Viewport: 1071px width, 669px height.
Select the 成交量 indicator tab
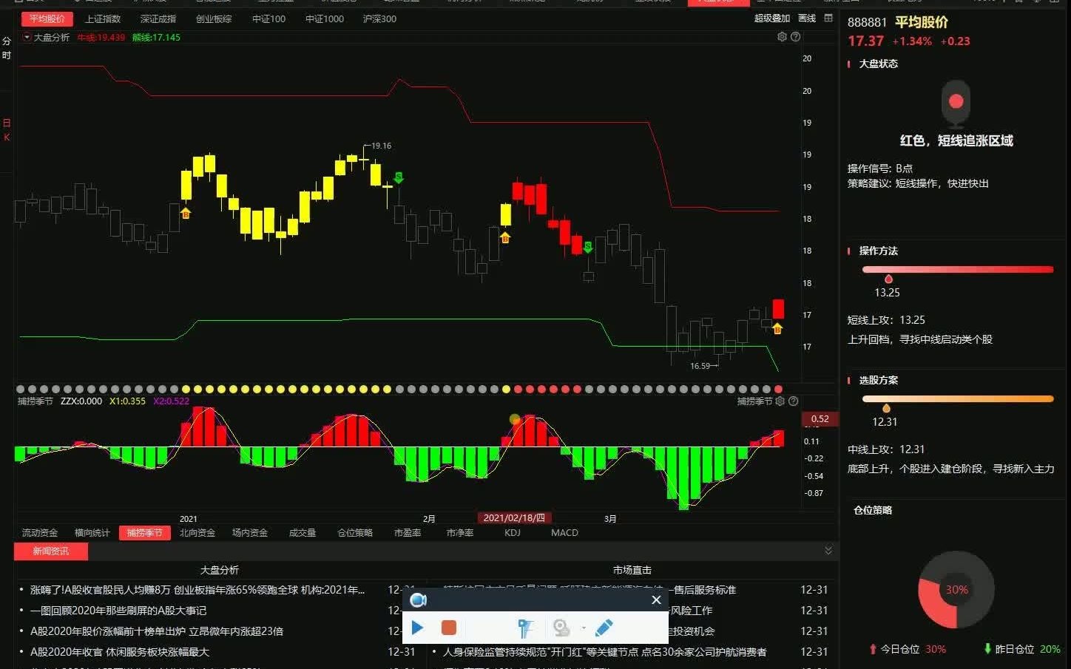(303, 532)
